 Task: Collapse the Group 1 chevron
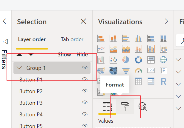pos(19,68)
